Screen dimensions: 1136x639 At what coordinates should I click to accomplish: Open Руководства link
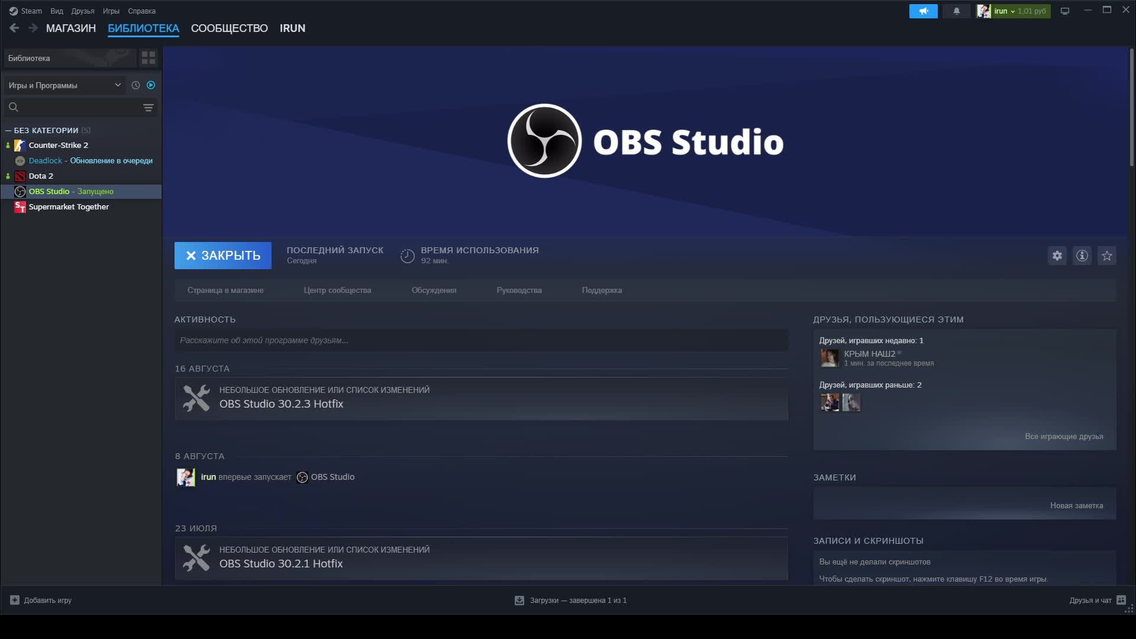(x=519, y=291)
